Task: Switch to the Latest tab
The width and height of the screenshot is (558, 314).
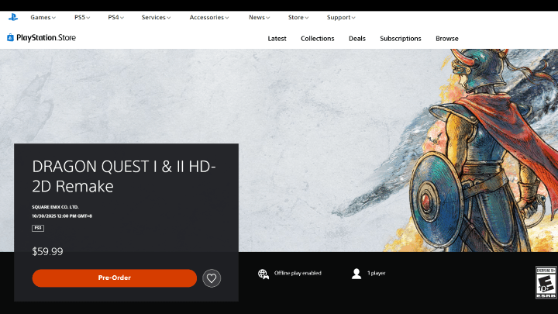Action: [x=277, y=39]
